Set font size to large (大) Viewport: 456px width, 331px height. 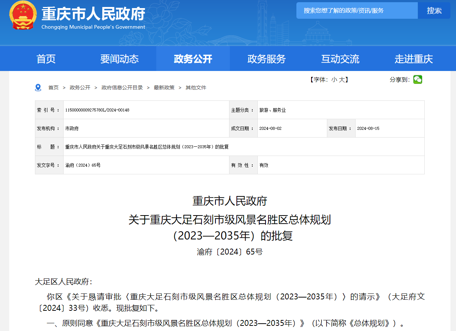(x=342, y=79)
